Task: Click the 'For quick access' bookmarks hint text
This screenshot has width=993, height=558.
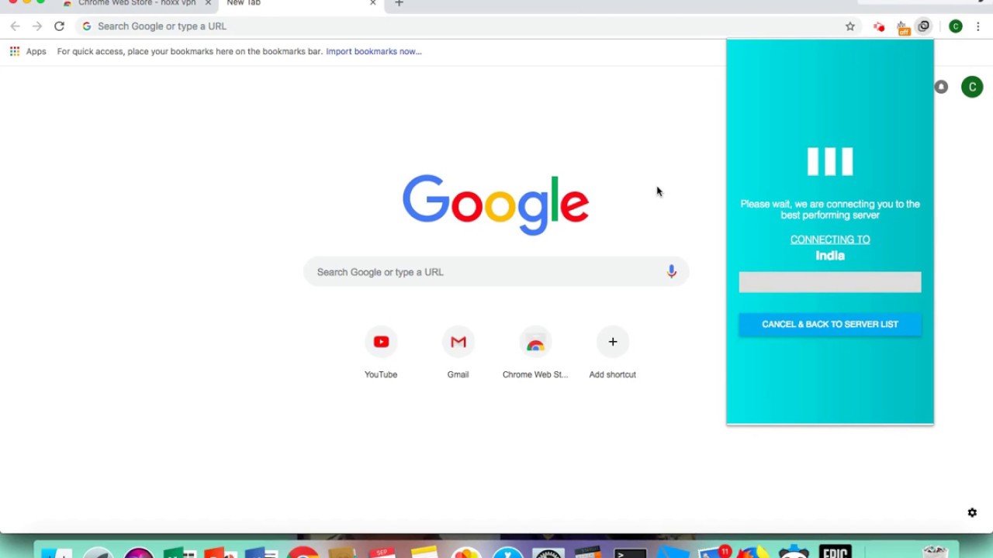Action: (190, 51)
